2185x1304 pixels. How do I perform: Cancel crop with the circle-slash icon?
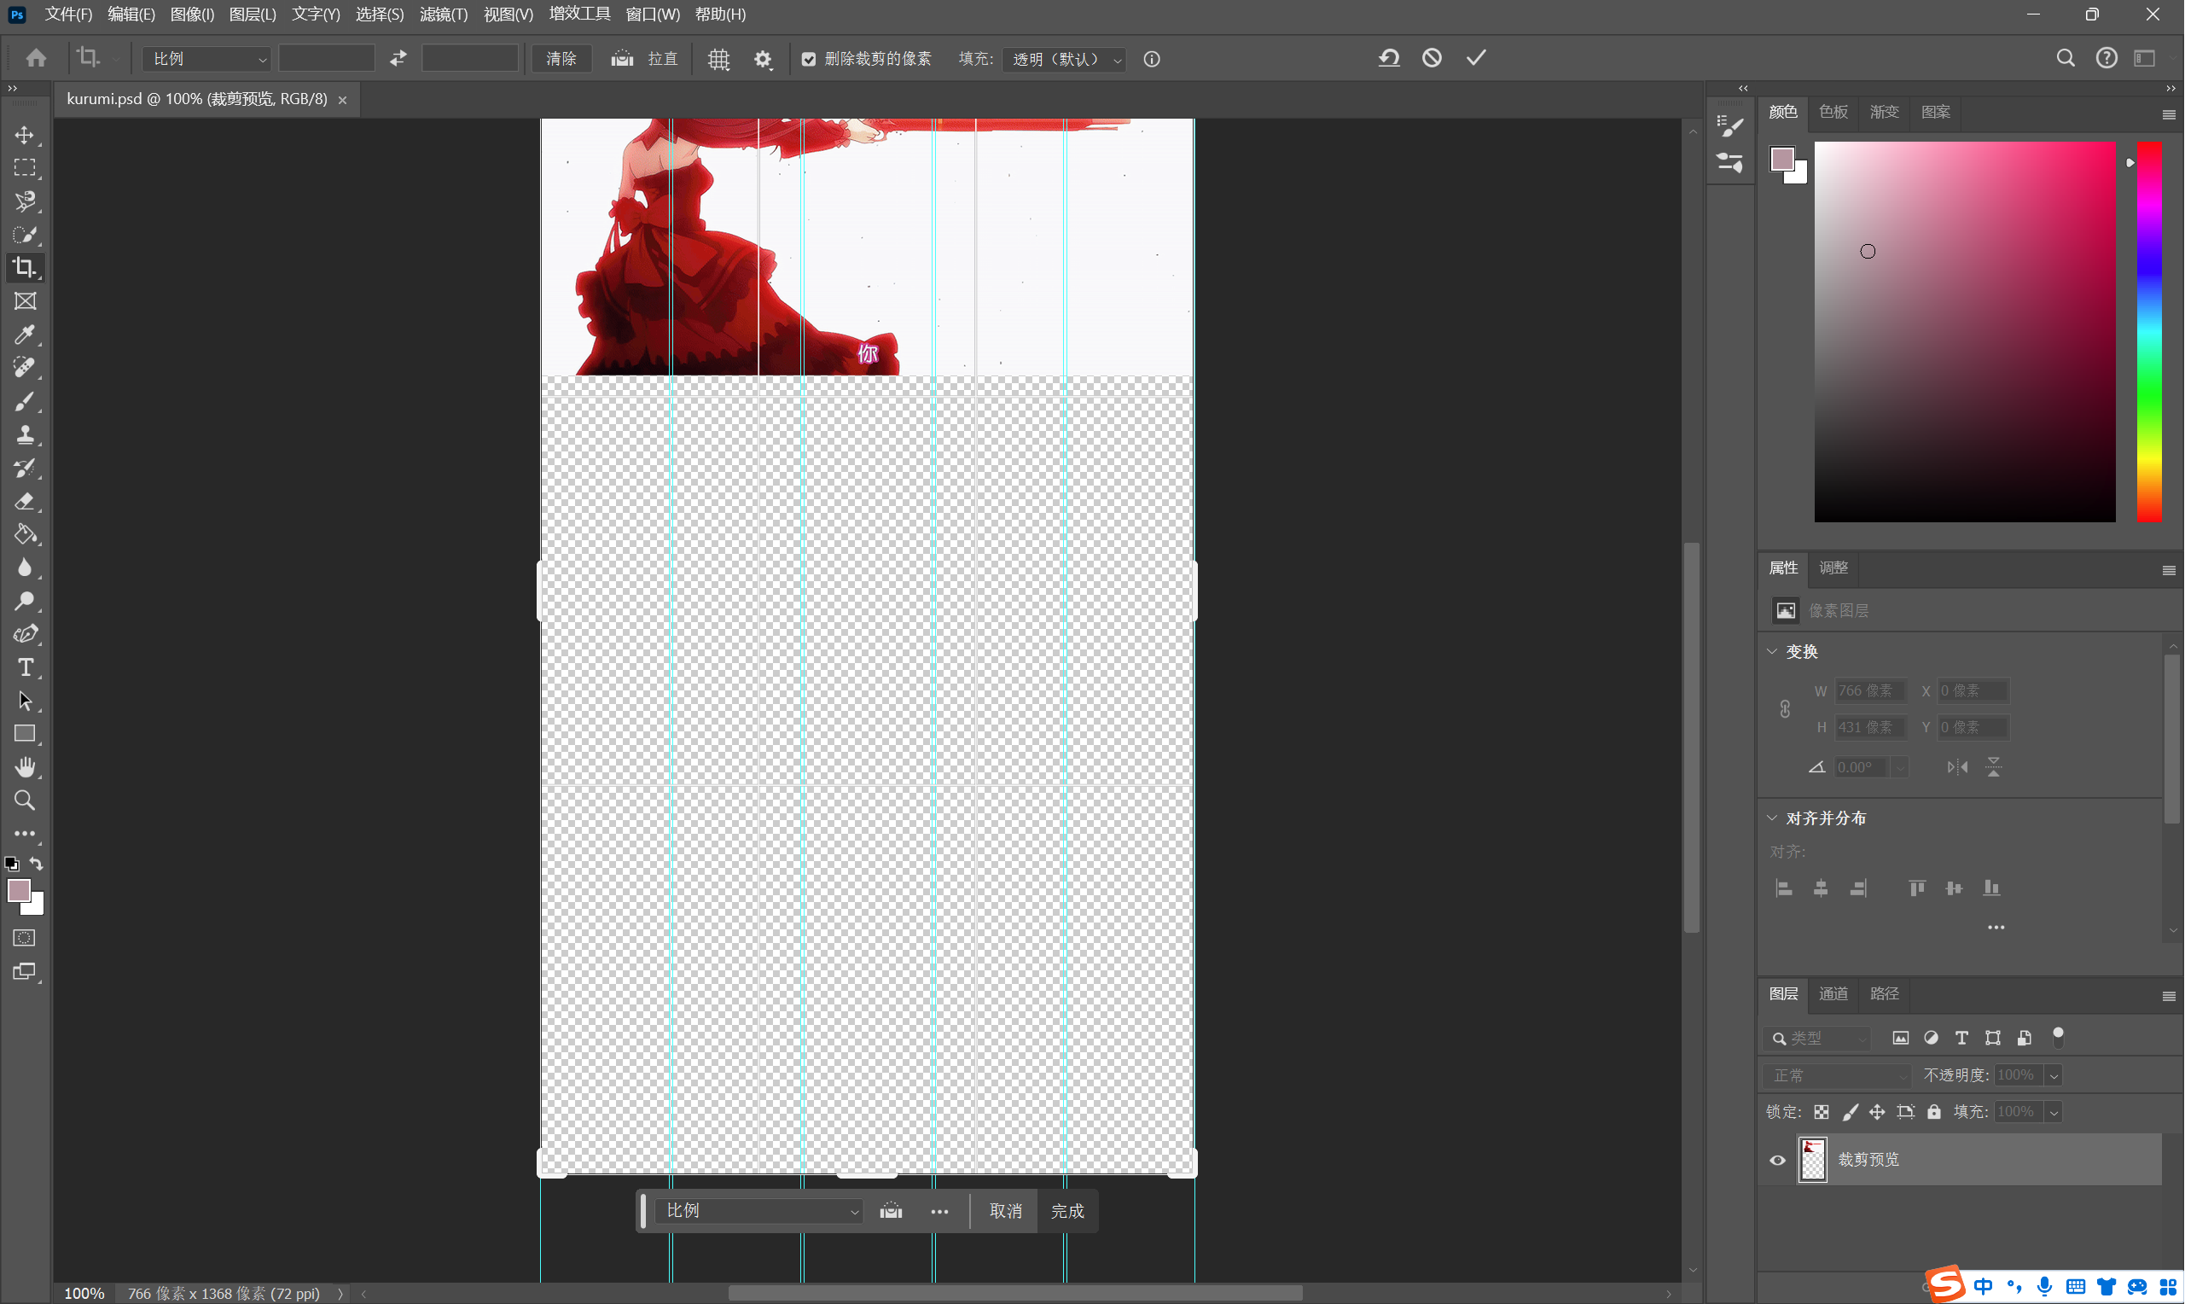1432,58
